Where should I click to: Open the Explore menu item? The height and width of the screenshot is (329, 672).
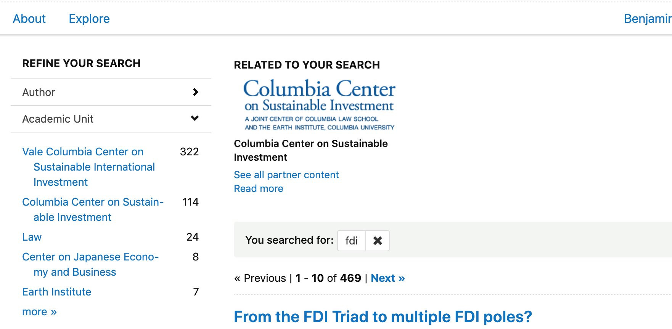click(89, 19)
